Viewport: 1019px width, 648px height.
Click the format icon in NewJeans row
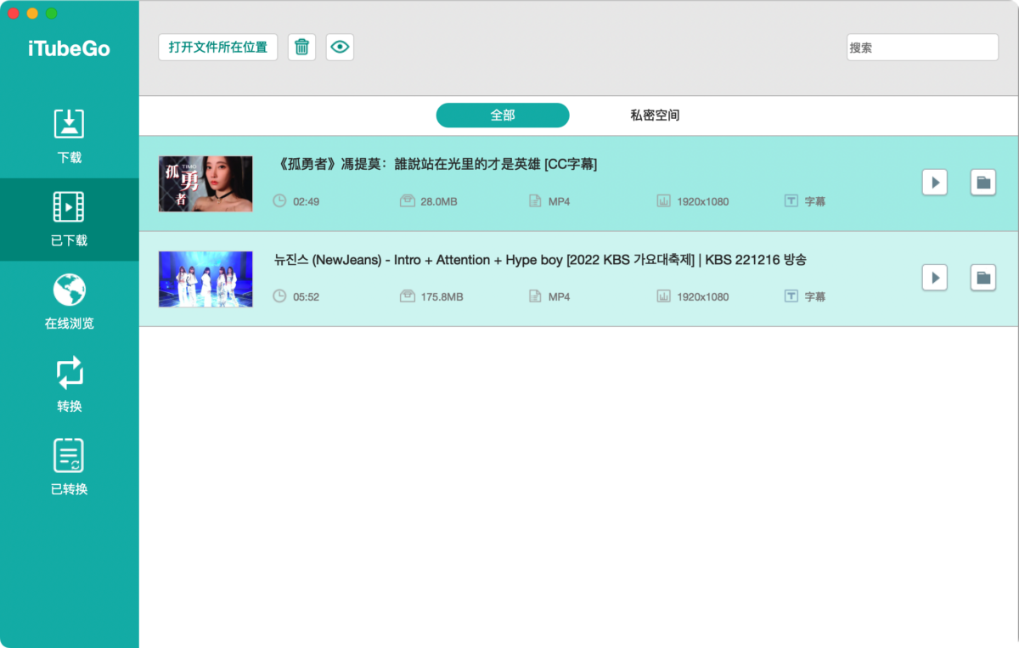[x=535, y=296]
